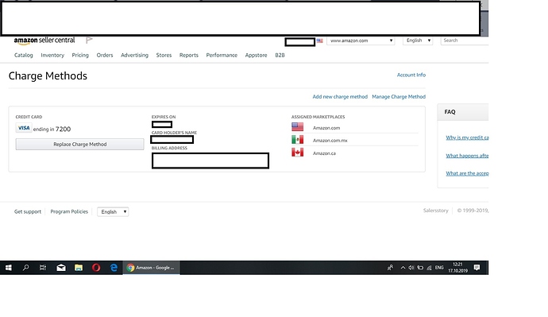Open volume control in system tray
Viewport: 548px width, 317px height.
[x=411, y=268]
